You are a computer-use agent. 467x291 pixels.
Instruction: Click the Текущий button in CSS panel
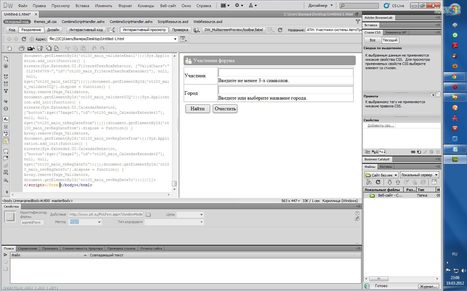click(390, 40)
